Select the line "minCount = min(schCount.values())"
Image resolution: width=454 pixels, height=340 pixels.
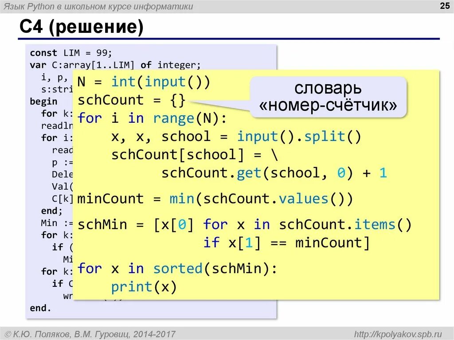pyautogui.click(x=215, y=199)
